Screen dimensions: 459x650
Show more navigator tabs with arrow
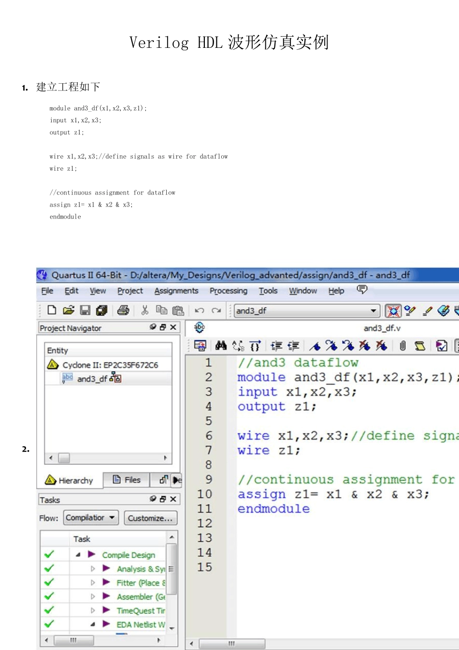(177, 480)
